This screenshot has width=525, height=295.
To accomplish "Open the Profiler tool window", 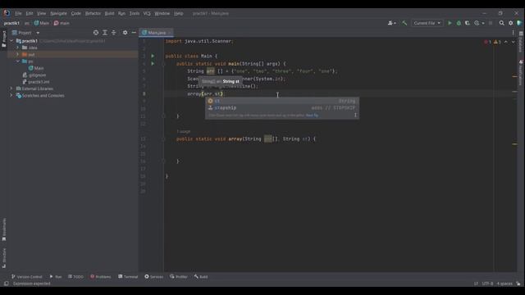I will 179,277.
